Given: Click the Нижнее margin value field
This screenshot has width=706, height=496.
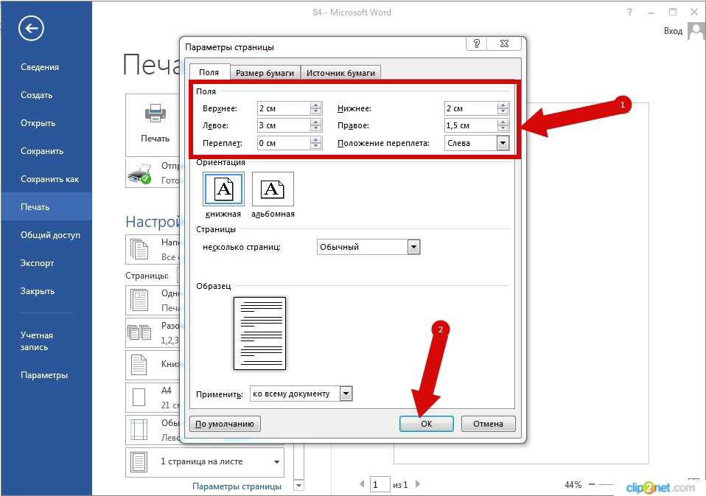Looking at the screenshot, I should [470, 108].
